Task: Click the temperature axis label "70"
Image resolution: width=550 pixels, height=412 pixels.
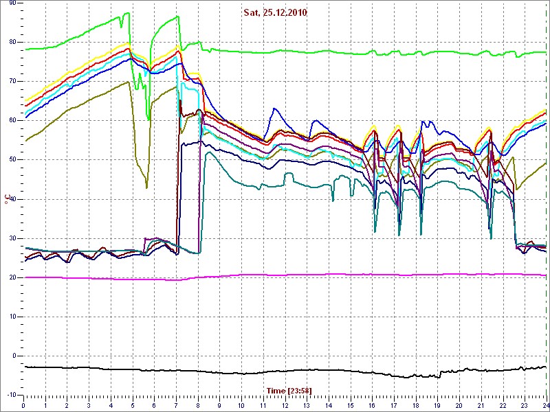Action: click(12, 81)
